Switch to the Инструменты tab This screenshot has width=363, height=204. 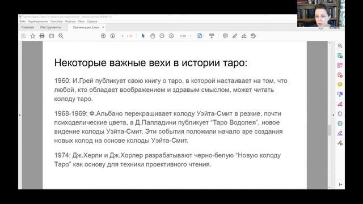point(50,27)
